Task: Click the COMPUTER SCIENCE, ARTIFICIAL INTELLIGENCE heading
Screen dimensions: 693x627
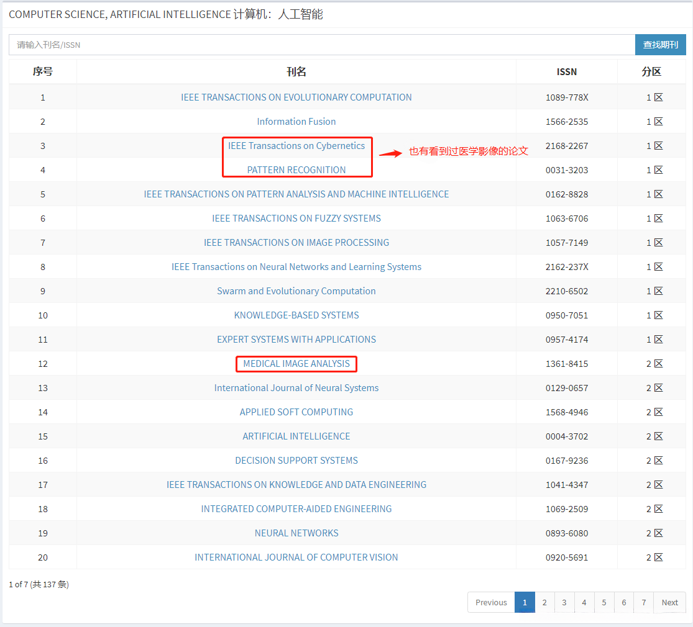Action: 166,14
